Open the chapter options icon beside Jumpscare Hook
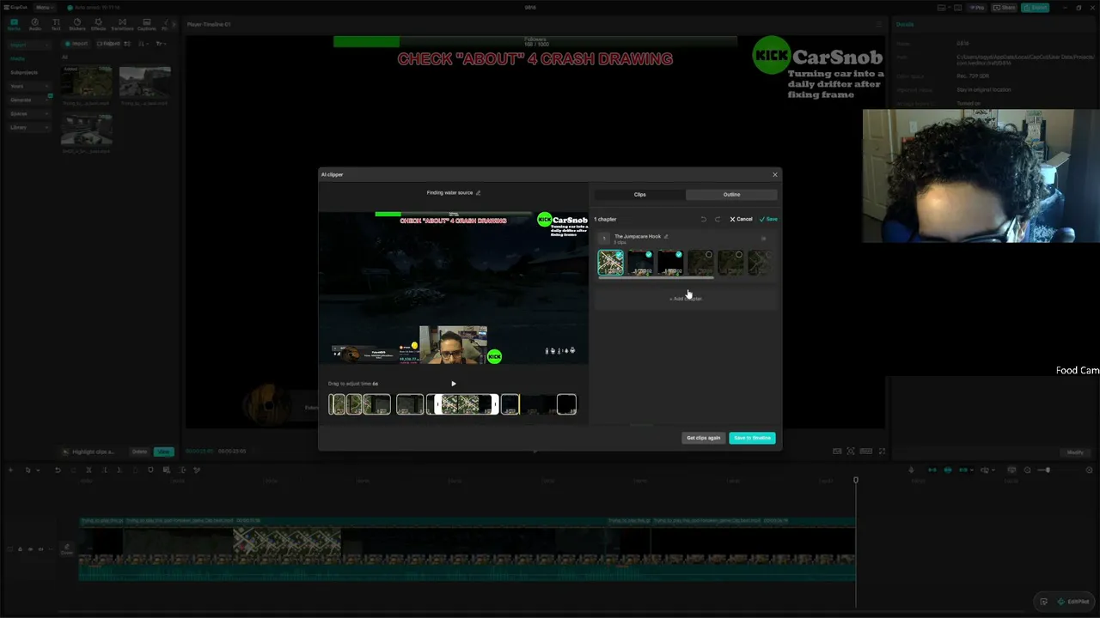The width and height of the screenshot is (1100, 618). [763, 239]
